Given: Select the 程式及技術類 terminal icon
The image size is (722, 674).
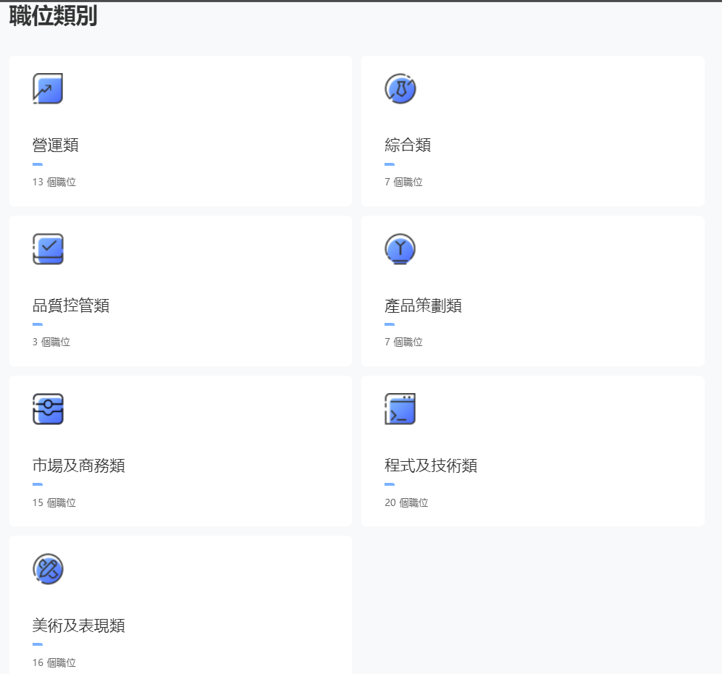Looking at the screenshot, I should click(400, 409).
